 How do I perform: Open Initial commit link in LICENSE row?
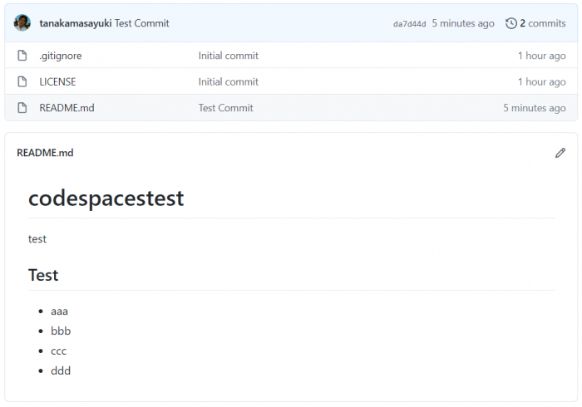pyautogui.click(x=228, y=81)
